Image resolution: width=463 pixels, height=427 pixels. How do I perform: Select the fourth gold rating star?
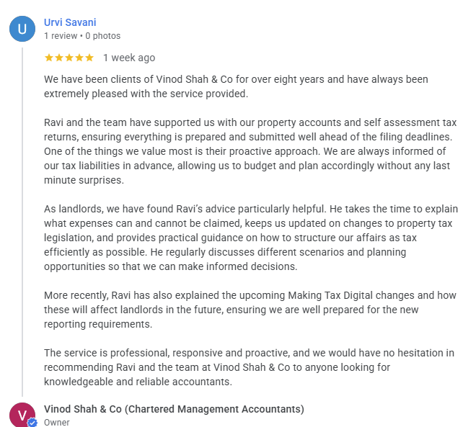[79, 58]
